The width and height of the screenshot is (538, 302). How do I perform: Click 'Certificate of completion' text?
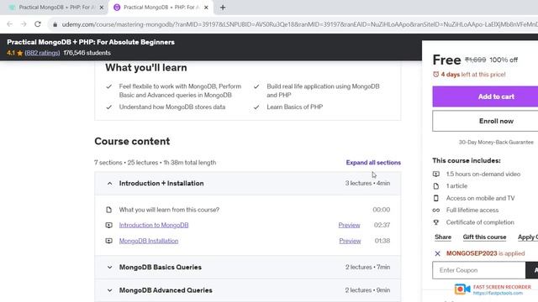[x=480, y=222]
